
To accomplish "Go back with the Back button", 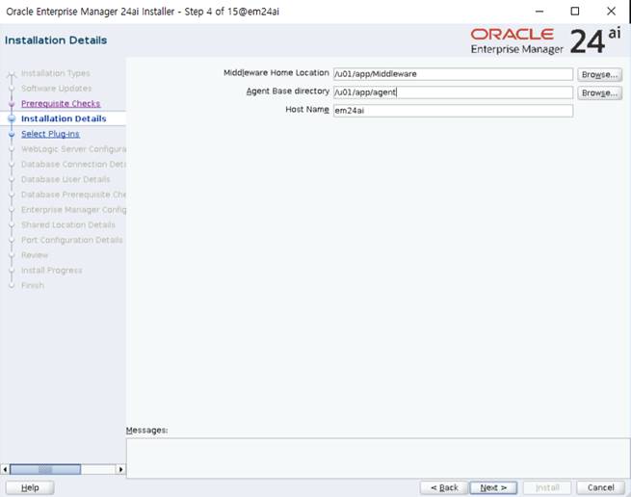I will [x=444, y=487].
